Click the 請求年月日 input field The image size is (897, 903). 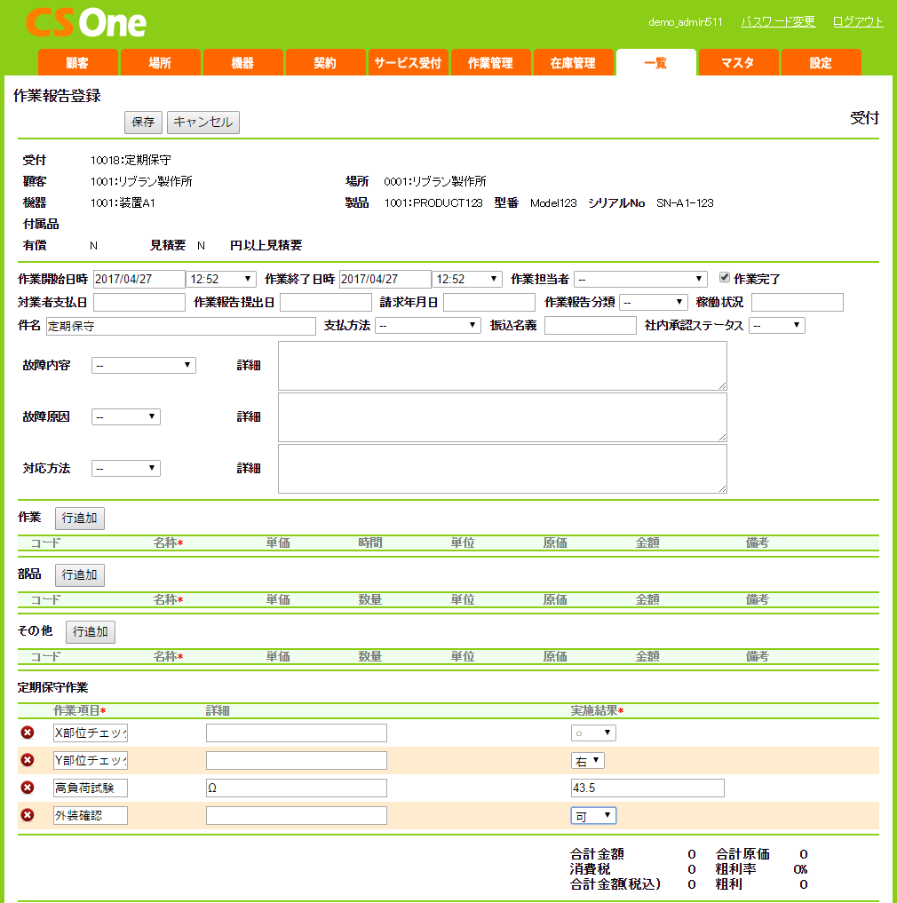(x=489, y=303)
